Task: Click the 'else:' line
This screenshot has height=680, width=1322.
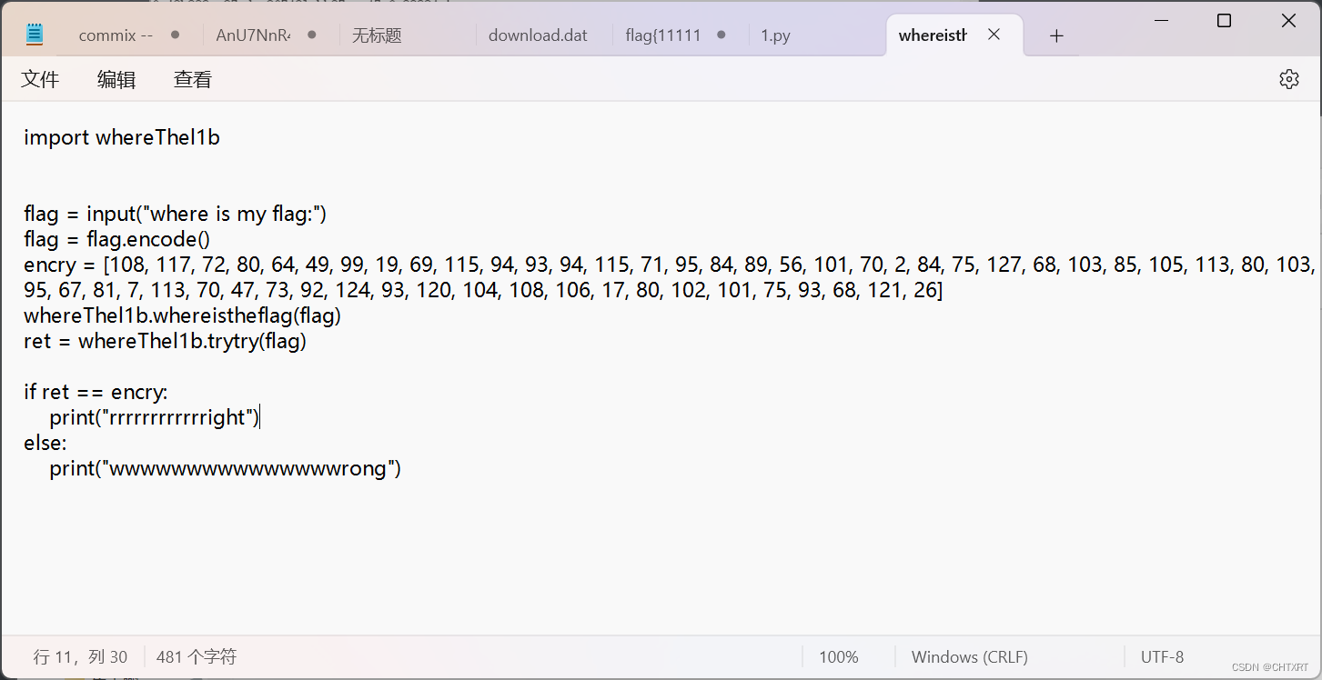Action: tap(45, 443)
